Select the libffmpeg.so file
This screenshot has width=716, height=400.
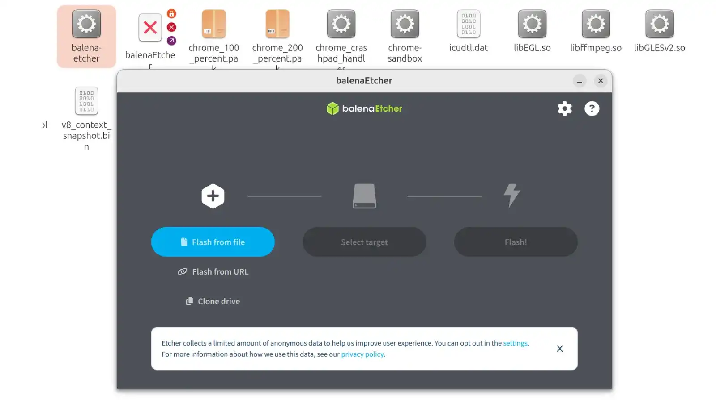pos(596,25)
